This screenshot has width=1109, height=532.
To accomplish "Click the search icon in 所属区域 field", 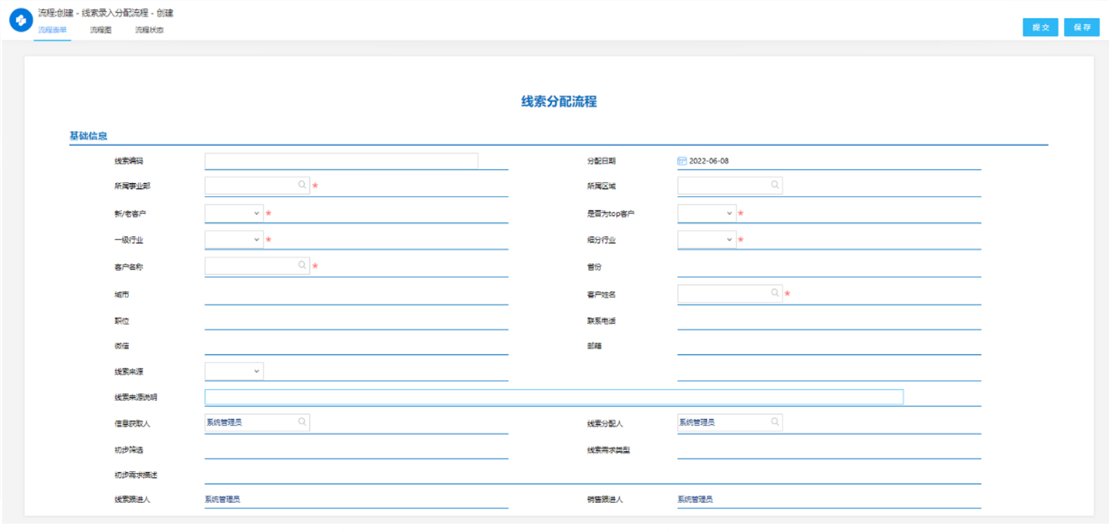I will click(x=775, y=185).
